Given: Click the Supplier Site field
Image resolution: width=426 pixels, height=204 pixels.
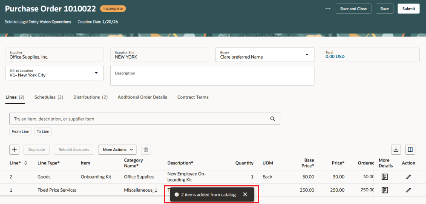Looking at the screenshot, I should point(159,55).
